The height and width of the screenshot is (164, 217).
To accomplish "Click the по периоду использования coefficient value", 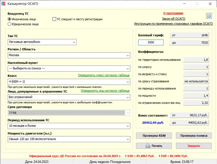I will [x=196, y=88].
